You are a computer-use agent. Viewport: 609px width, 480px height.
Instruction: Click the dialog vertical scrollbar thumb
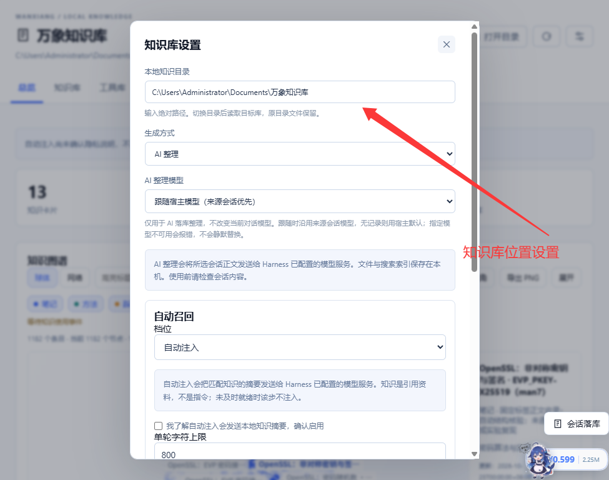point(474,152)
